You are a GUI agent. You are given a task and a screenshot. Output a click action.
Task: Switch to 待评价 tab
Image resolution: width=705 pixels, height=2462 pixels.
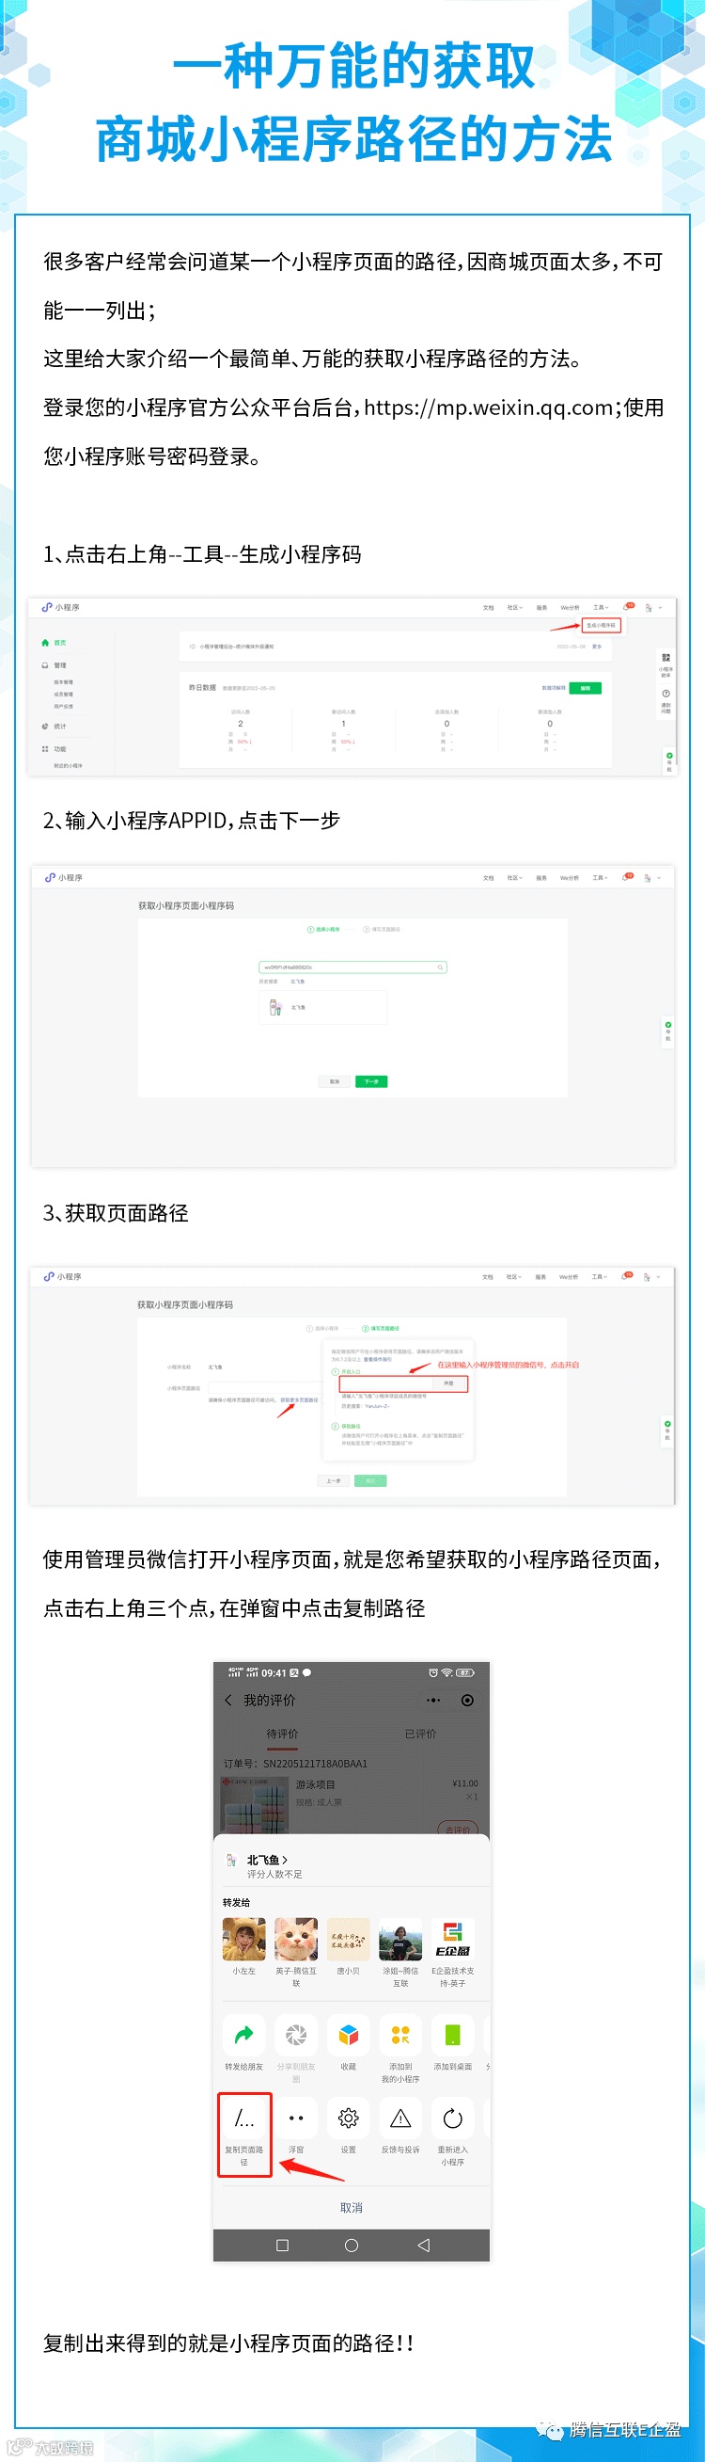282,1733
